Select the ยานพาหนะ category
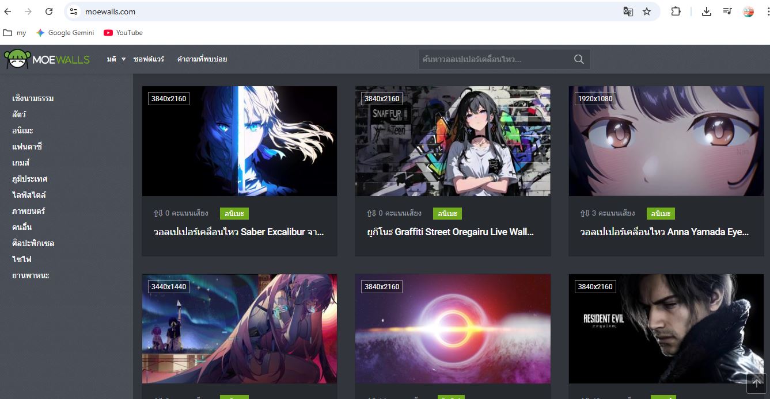The width and height of the screenshot is (770, 399). 31,275
